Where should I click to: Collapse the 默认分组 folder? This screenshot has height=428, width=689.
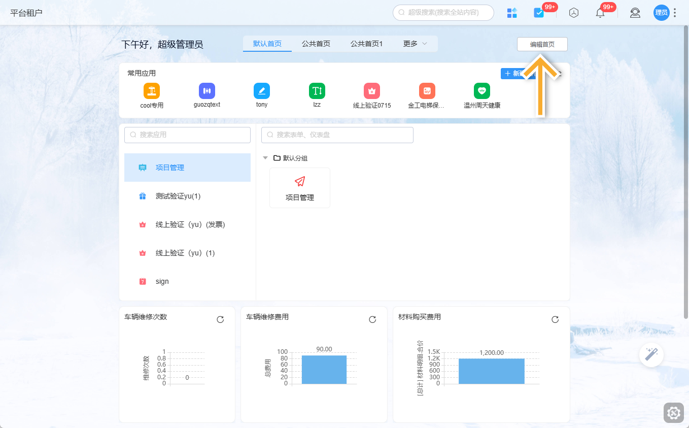[x=265, y=158]
